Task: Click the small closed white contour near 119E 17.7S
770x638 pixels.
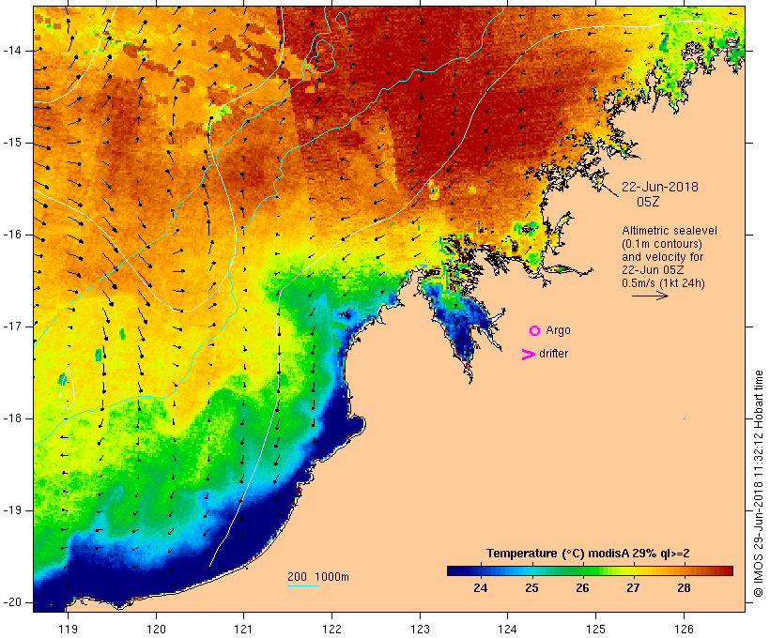Action: (x=68, y=387)
